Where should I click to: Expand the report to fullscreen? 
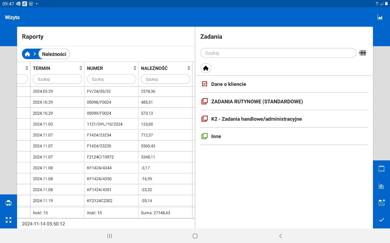(x=8, y=220)
